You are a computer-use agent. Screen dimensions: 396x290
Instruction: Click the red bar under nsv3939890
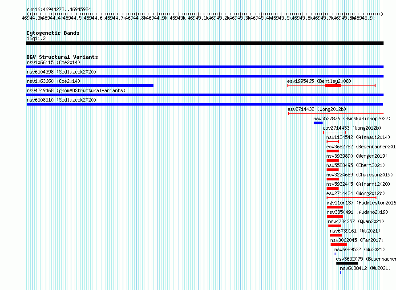(x=333, y=160)
